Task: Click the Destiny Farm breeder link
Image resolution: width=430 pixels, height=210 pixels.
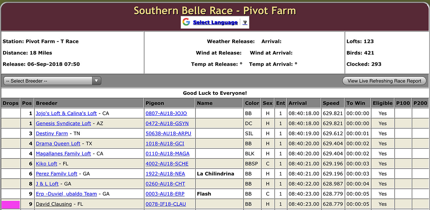Action: point(52,134)
